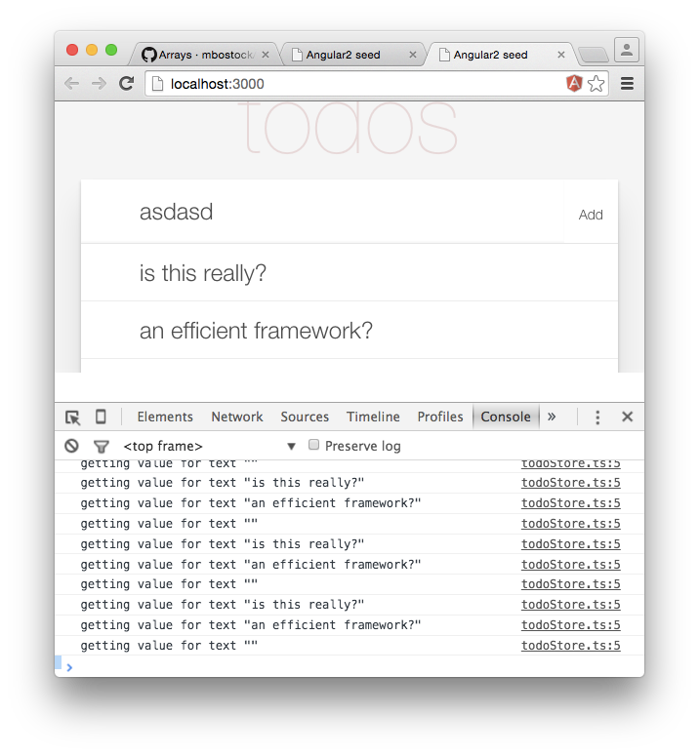Toggle device mode phone icon
699x755 pixels.
point(101,417)
